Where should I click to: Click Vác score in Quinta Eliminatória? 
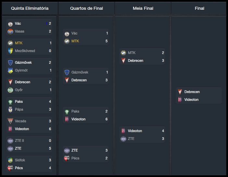50,24
